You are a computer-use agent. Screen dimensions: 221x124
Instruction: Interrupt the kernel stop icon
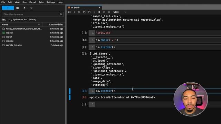pyautogui.click(x=99, y=12)
